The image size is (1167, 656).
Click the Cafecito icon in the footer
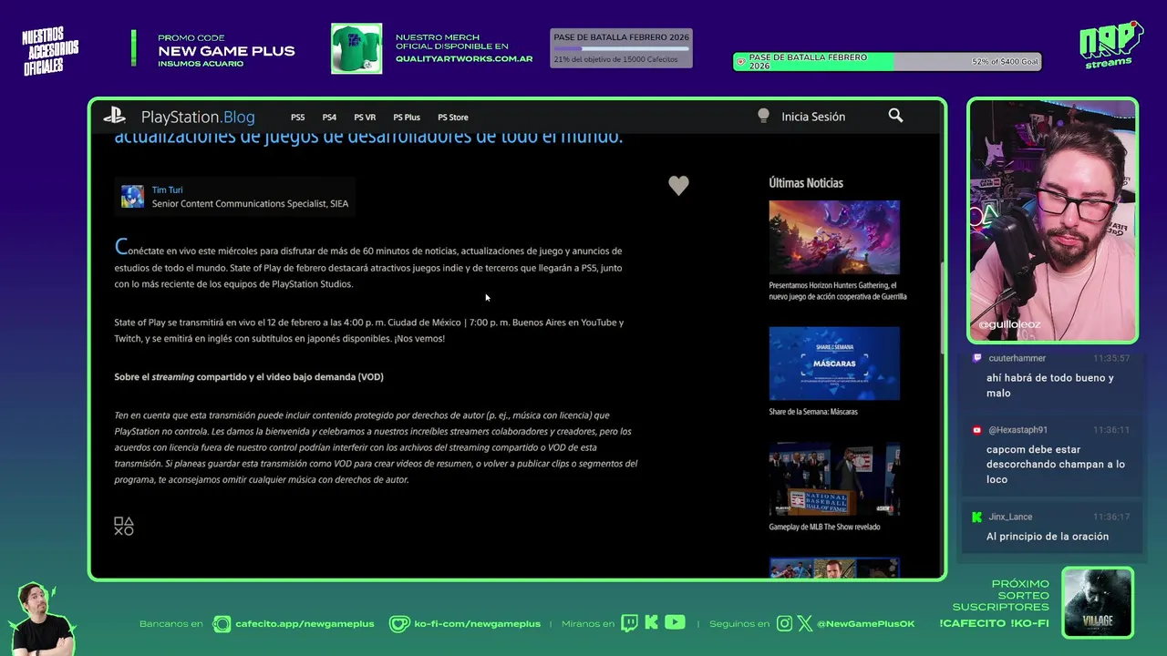click(x=222, y=624)
